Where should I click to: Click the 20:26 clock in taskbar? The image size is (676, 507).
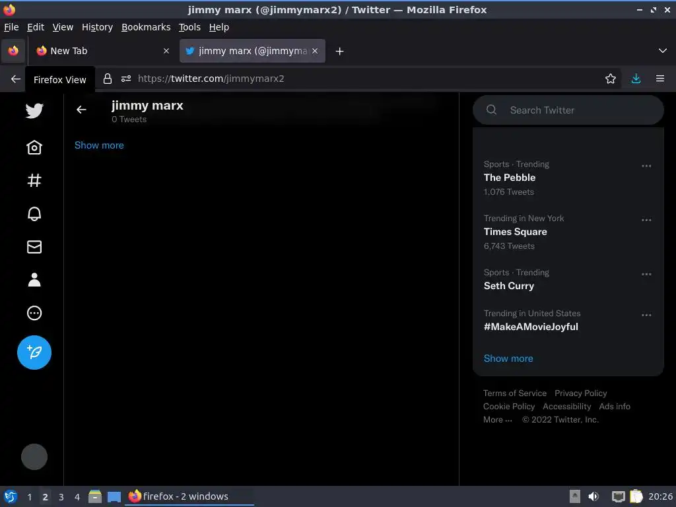tap(660, 496)
